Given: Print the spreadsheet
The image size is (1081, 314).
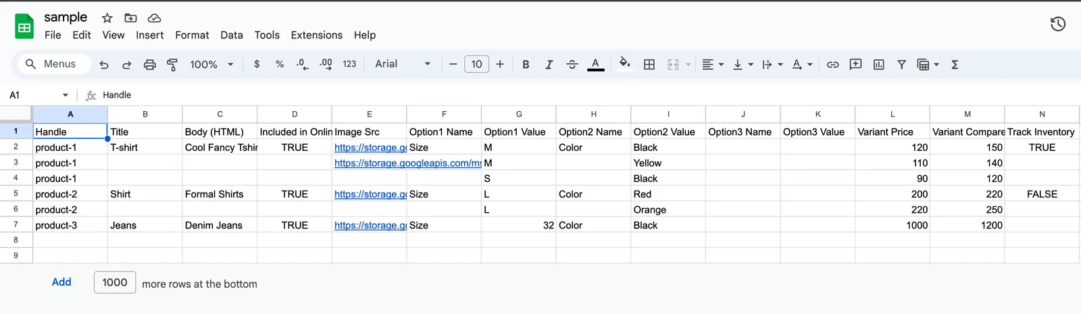Looking at the screenshot, I should tap(149, 65).
